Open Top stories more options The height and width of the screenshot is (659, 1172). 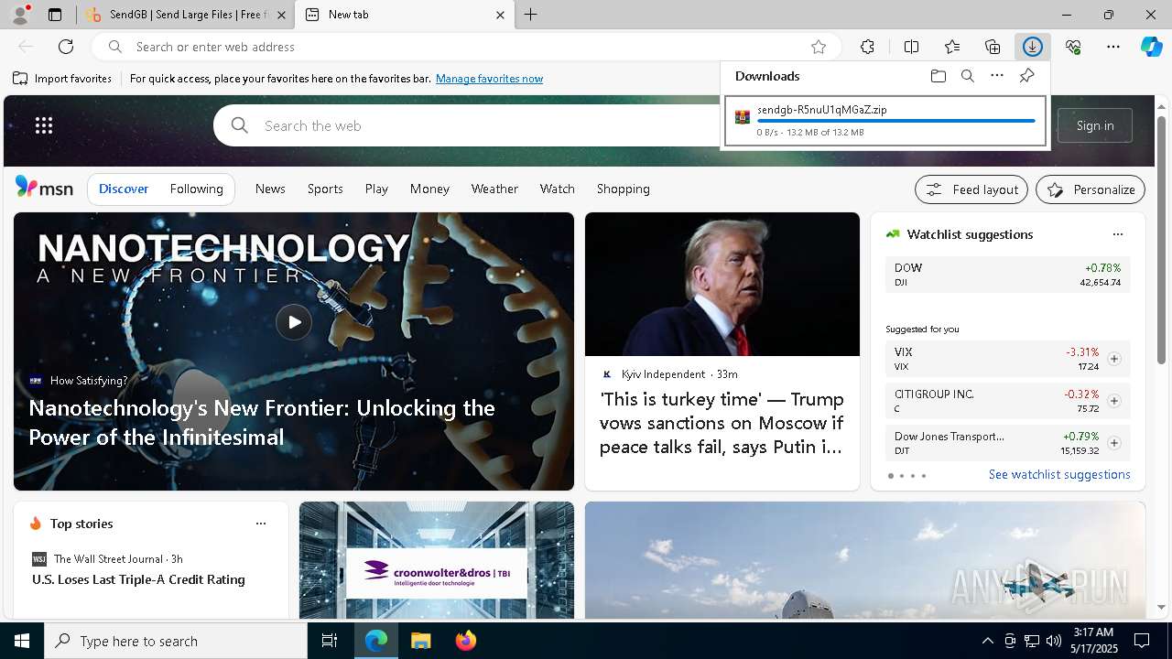pos(261,524)
